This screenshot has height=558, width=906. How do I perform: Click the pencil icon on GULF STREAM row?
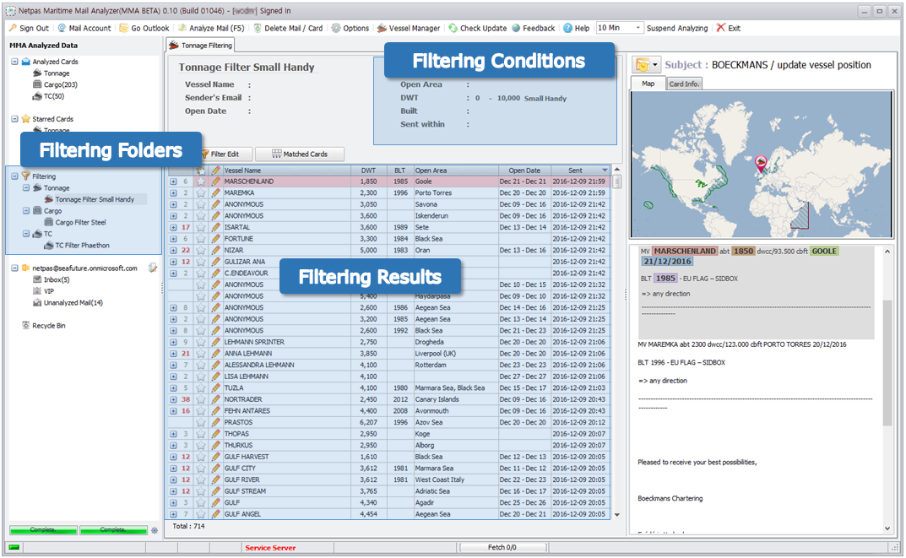pos(215,491)
